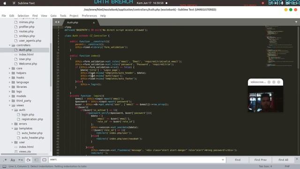The width and height of the screenshot is (300, 169).
Task: Expand the libraries folder
Action: [9, 87]
